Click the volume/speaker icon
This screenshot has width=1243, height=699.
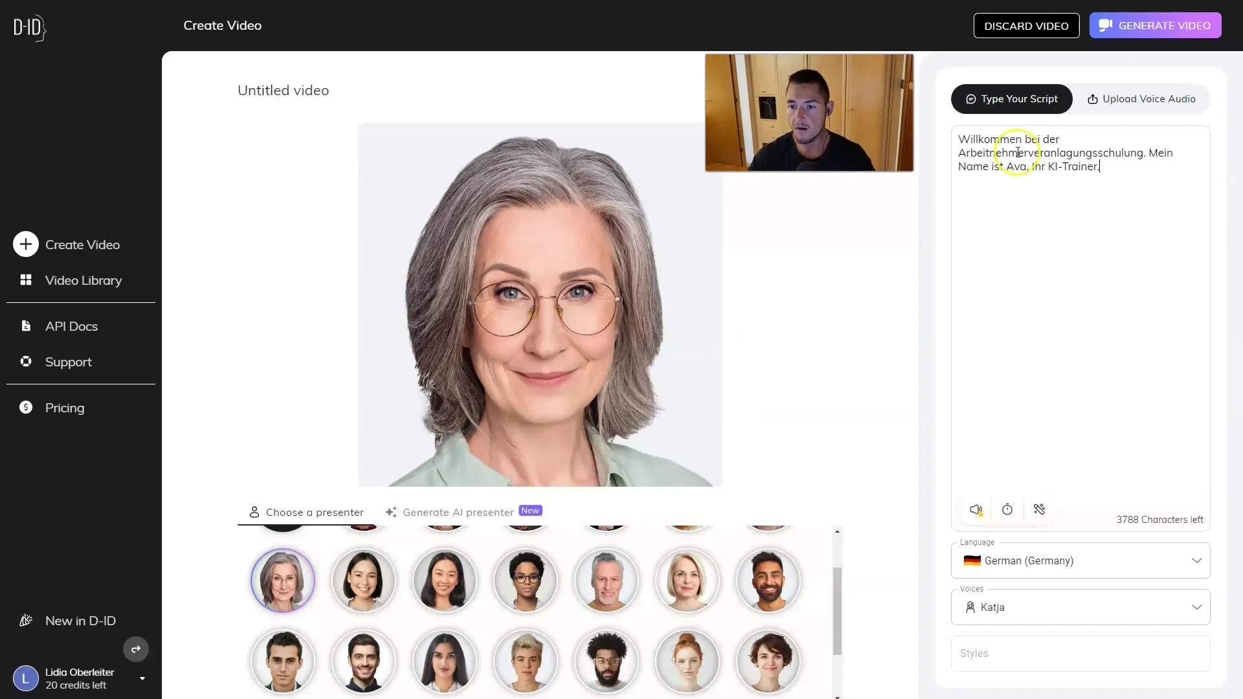click(976, 509)
